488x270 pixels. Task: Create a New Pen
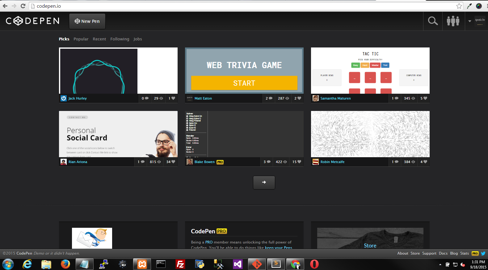[87, 21]
